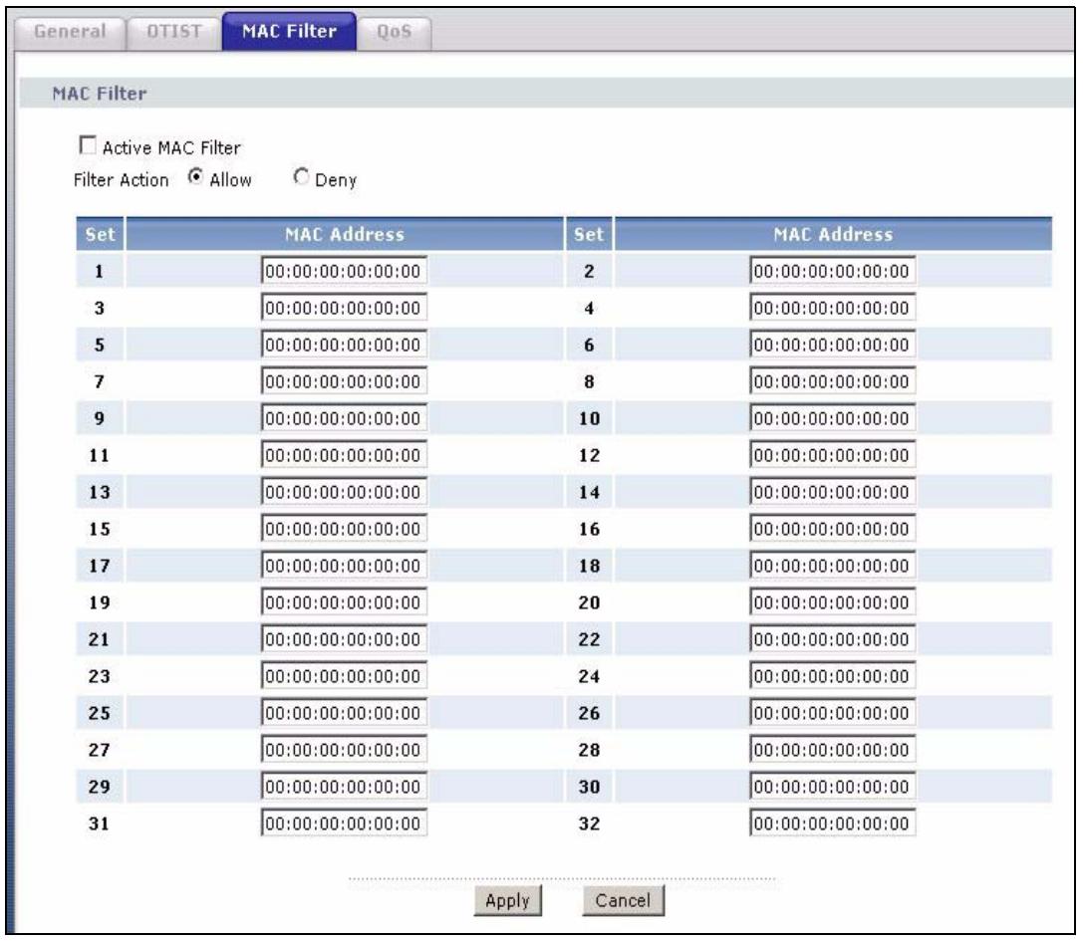Click the 'Filter Action' label
Screen dimensions: 1083x942
[x=121, y=180]
